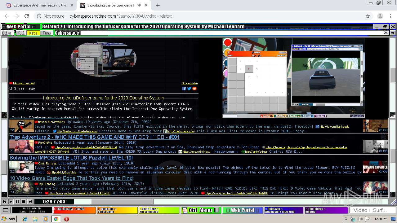Open the fb.com/flashdeck link
The height and width of the screenshot is (223, 397).
334,127
